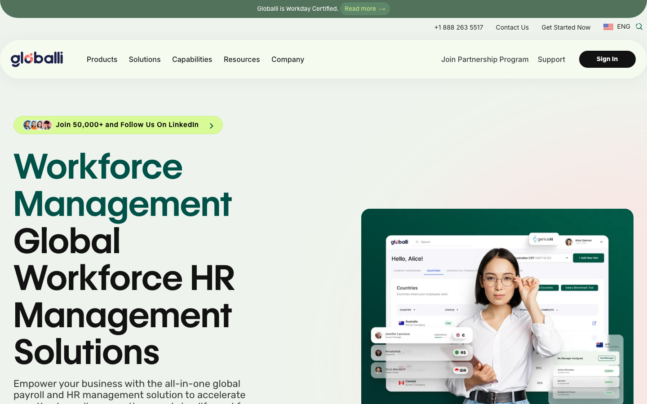This screenshot has width=647, height=404.
Task: Call the +1 888 263 5517 number
Action: pyautogui.click(x=459, y=27)
